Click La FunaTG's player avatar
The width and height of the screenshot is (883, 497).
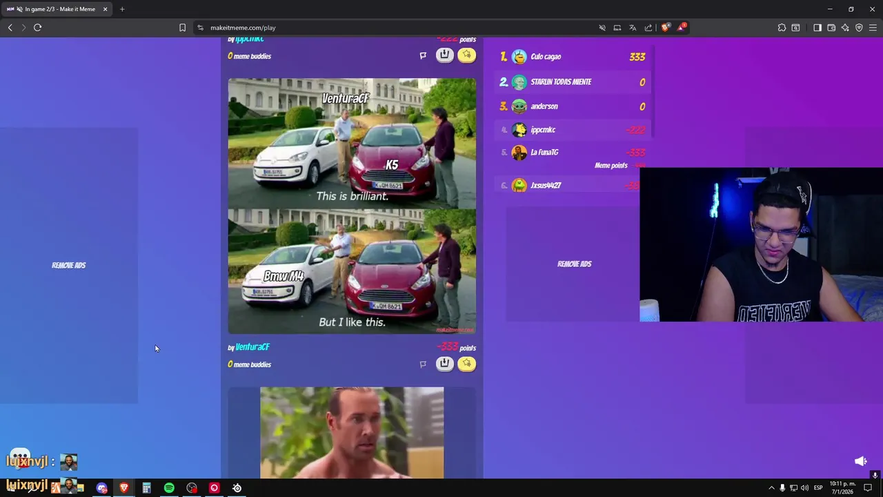click(519, 153)
